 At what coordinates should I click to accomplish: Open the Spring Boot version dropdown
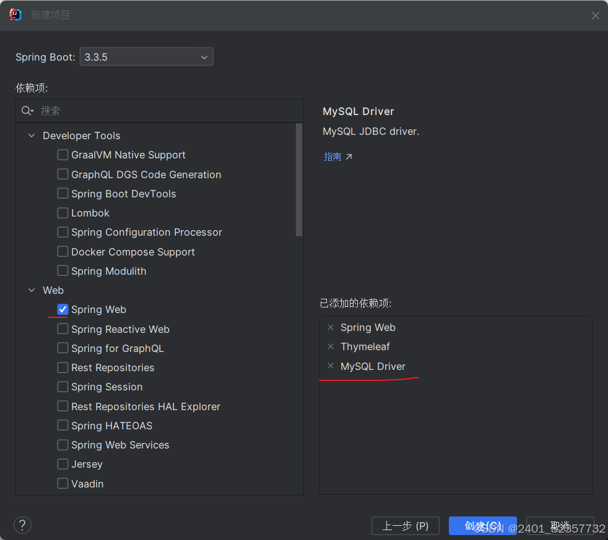coord(146,57)
